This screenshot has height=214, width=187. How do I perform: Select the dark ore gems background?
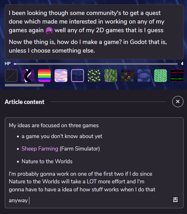(127, 76)
